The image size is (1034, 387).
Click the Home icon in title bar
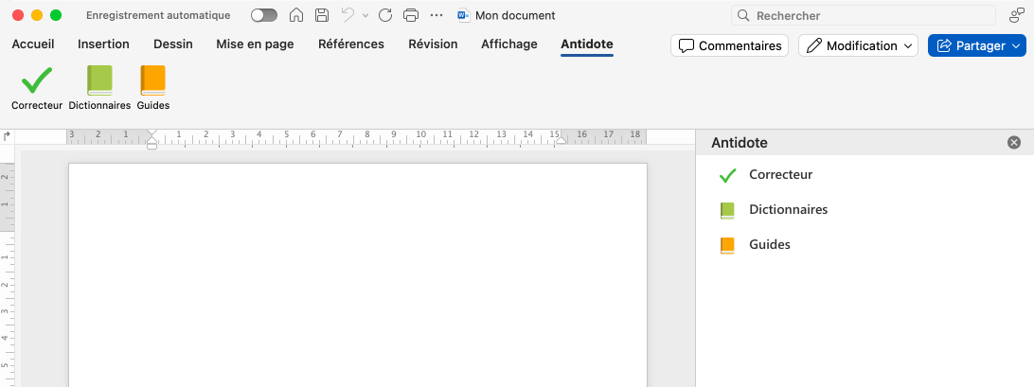pos(296,15)
